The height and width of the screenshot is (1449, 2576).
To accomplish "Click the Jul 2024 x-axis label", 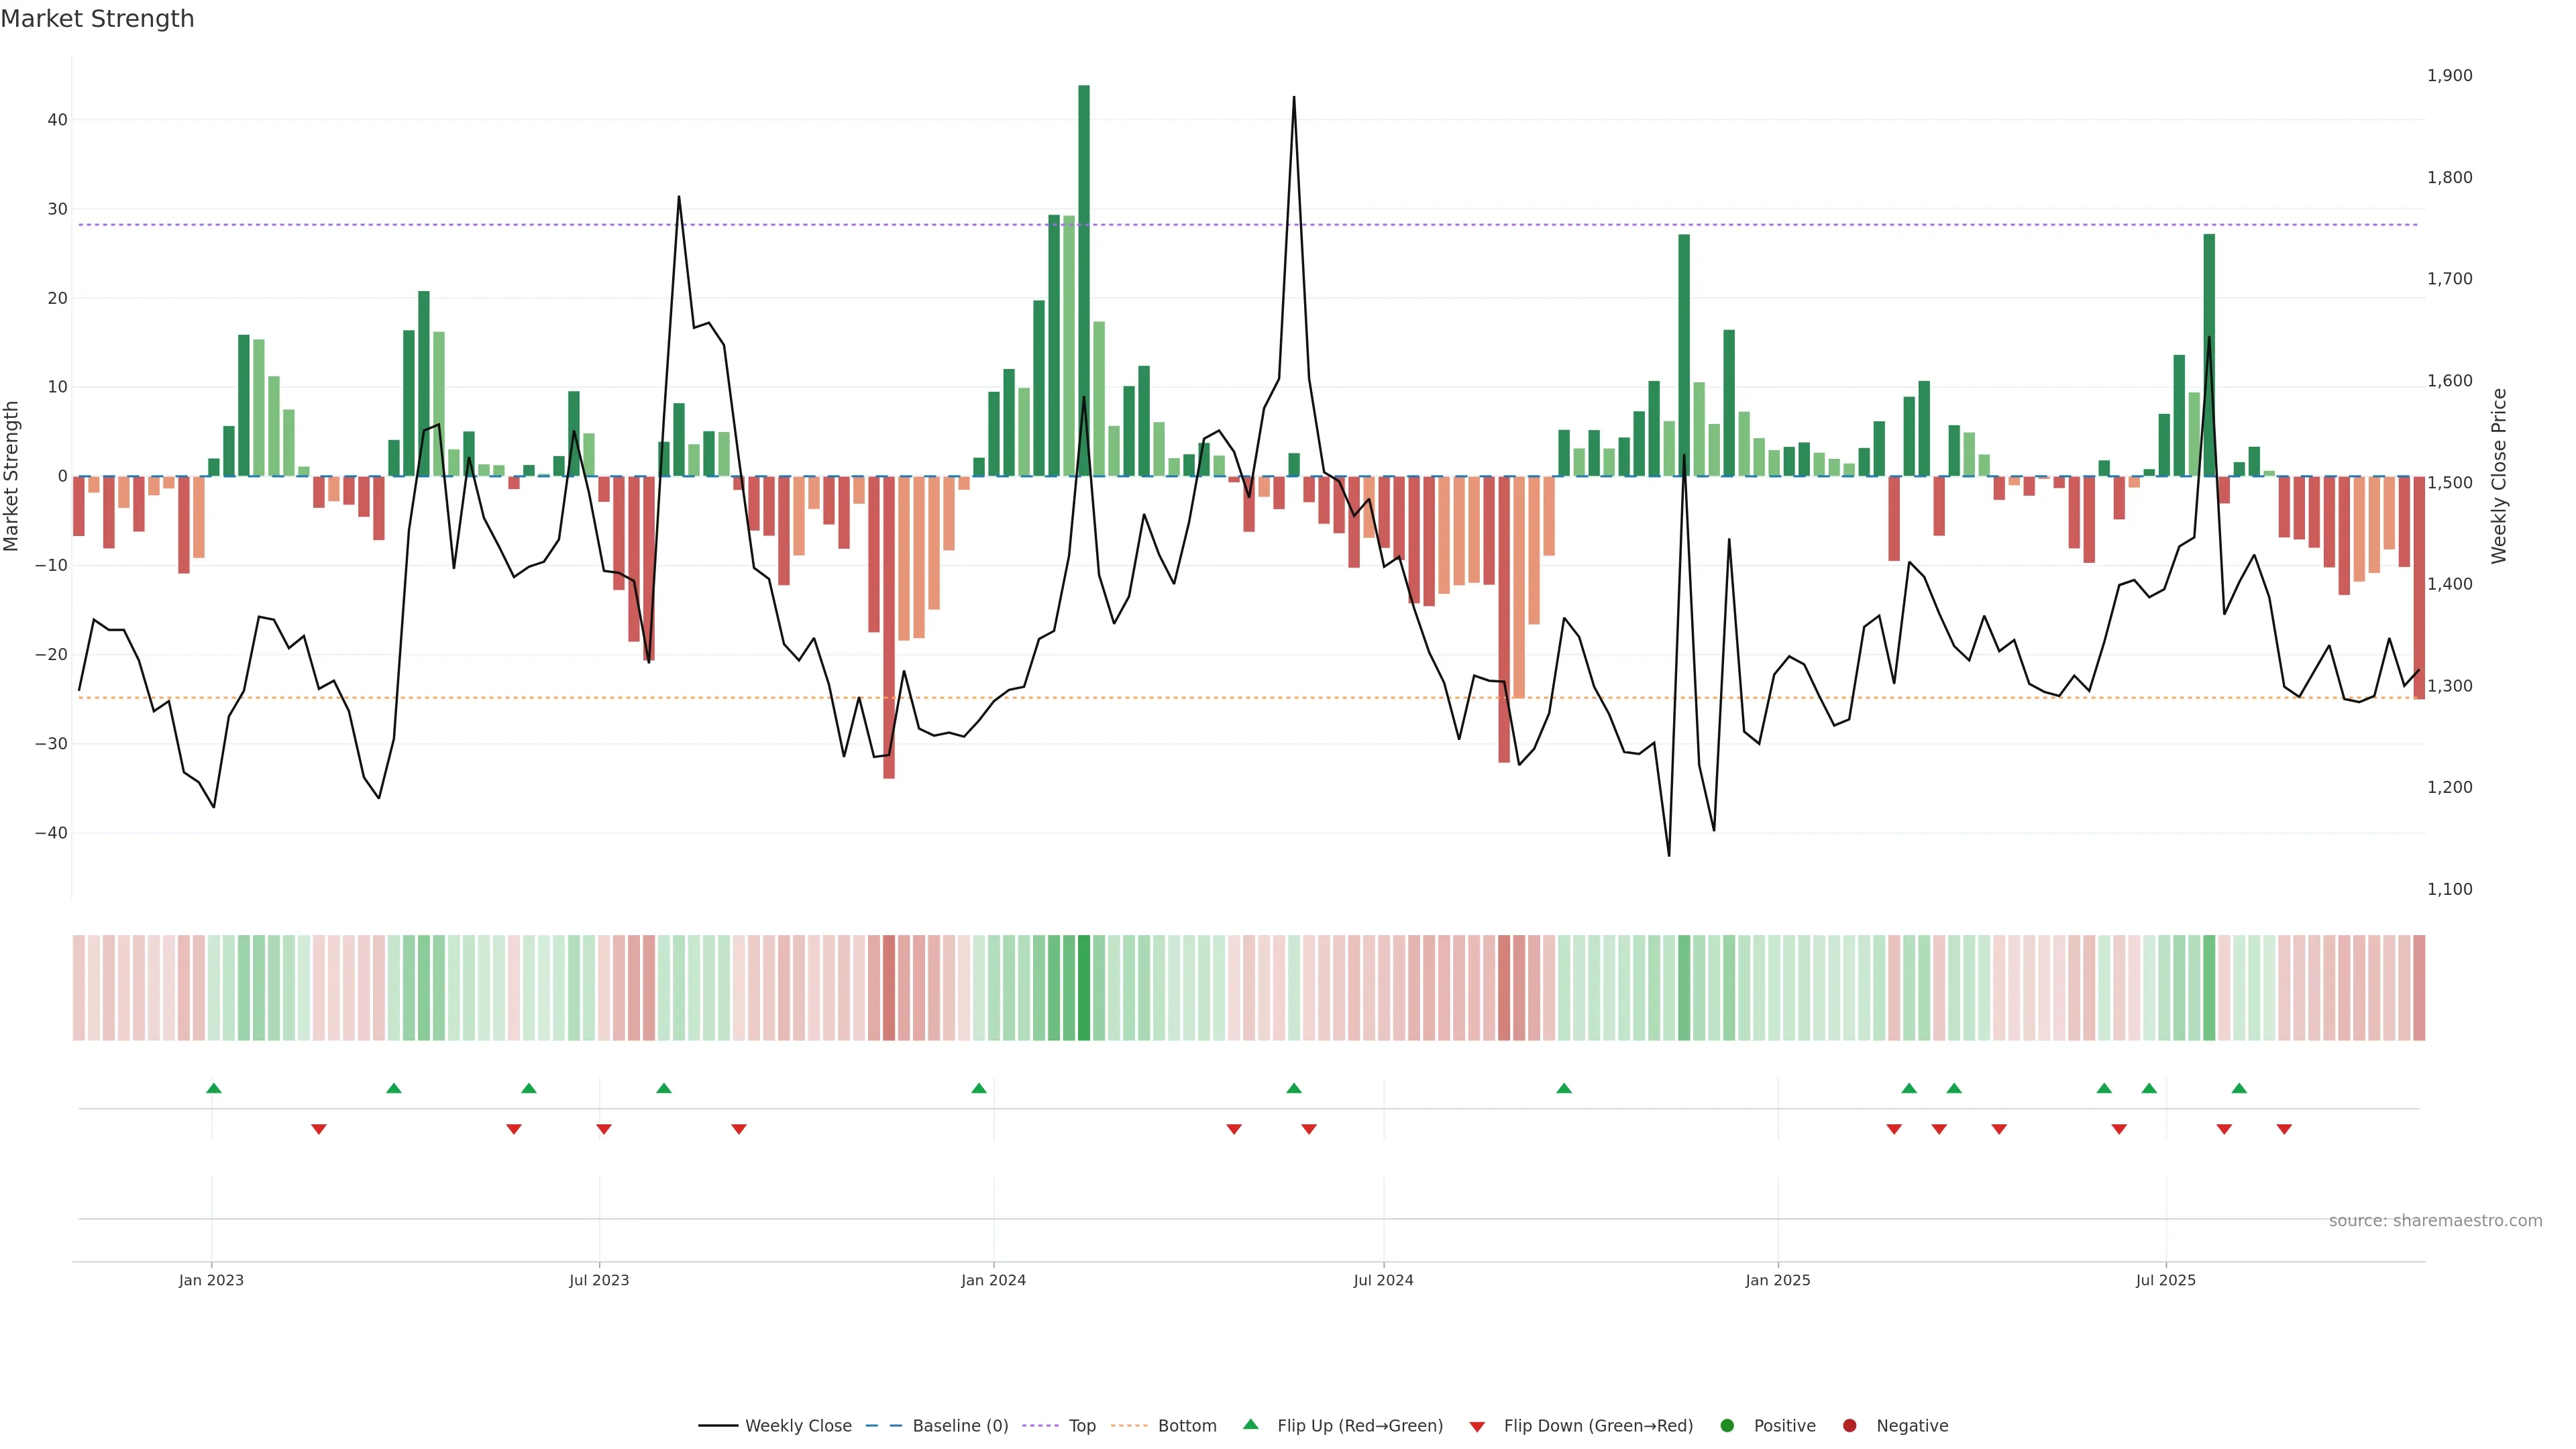I will 1383,1280.
